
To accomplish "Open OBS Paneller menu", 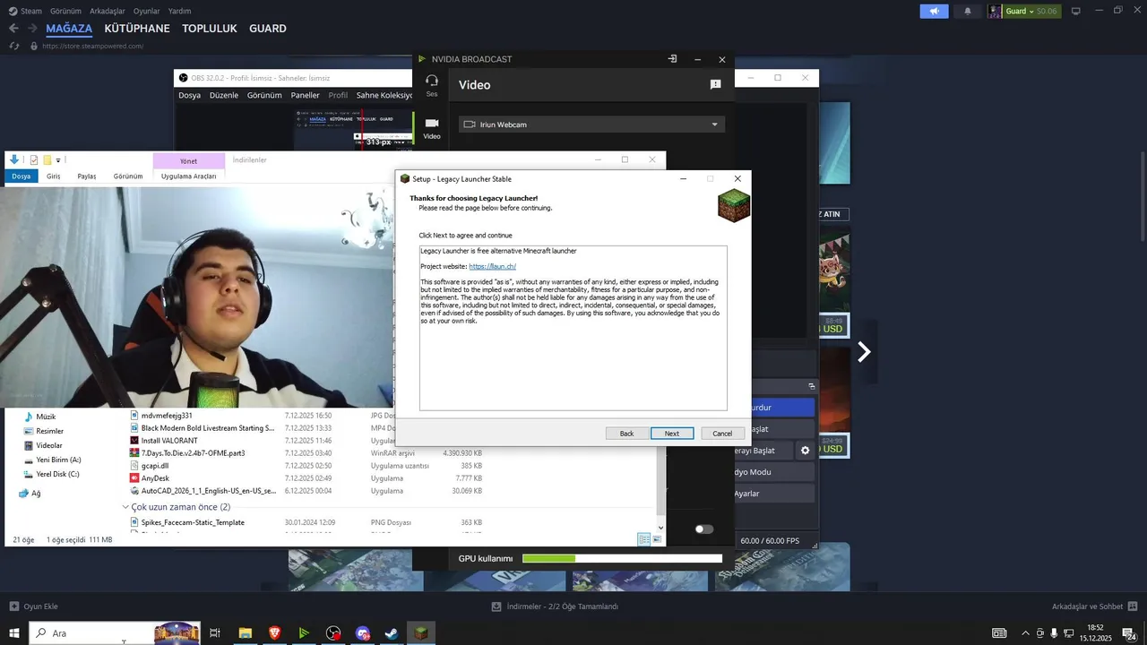I will 305,95.
